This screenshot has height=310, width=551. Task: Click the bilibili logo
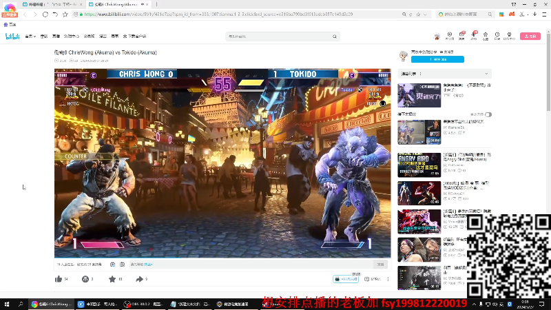point(12,37)
